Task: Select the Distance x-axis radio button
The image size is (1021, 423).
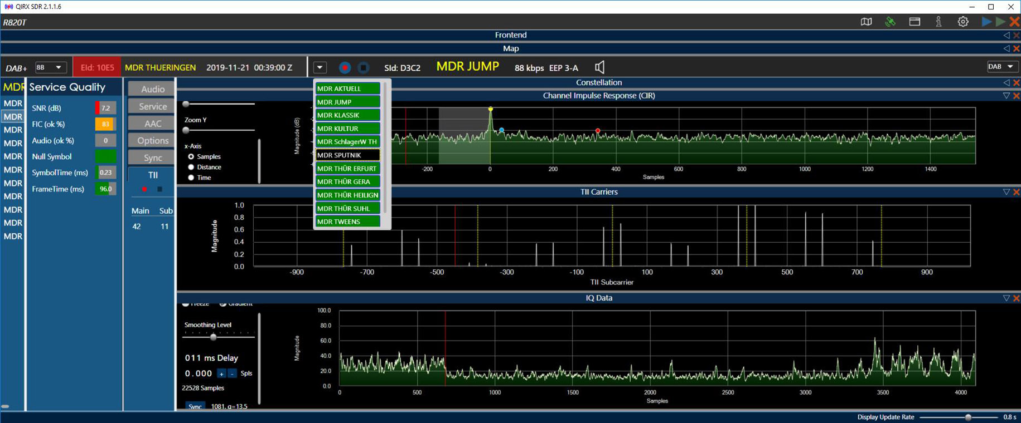Action: point(191,167)
